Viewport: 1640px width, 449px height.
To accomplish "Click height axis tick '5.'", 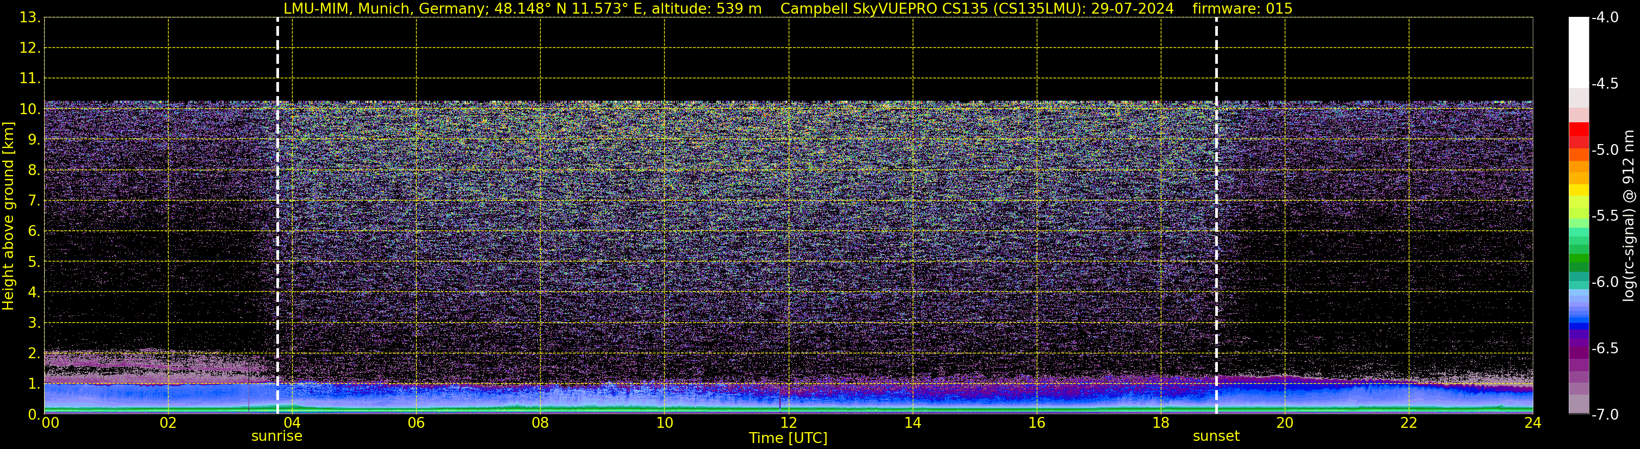I will (x=34, y=262).
